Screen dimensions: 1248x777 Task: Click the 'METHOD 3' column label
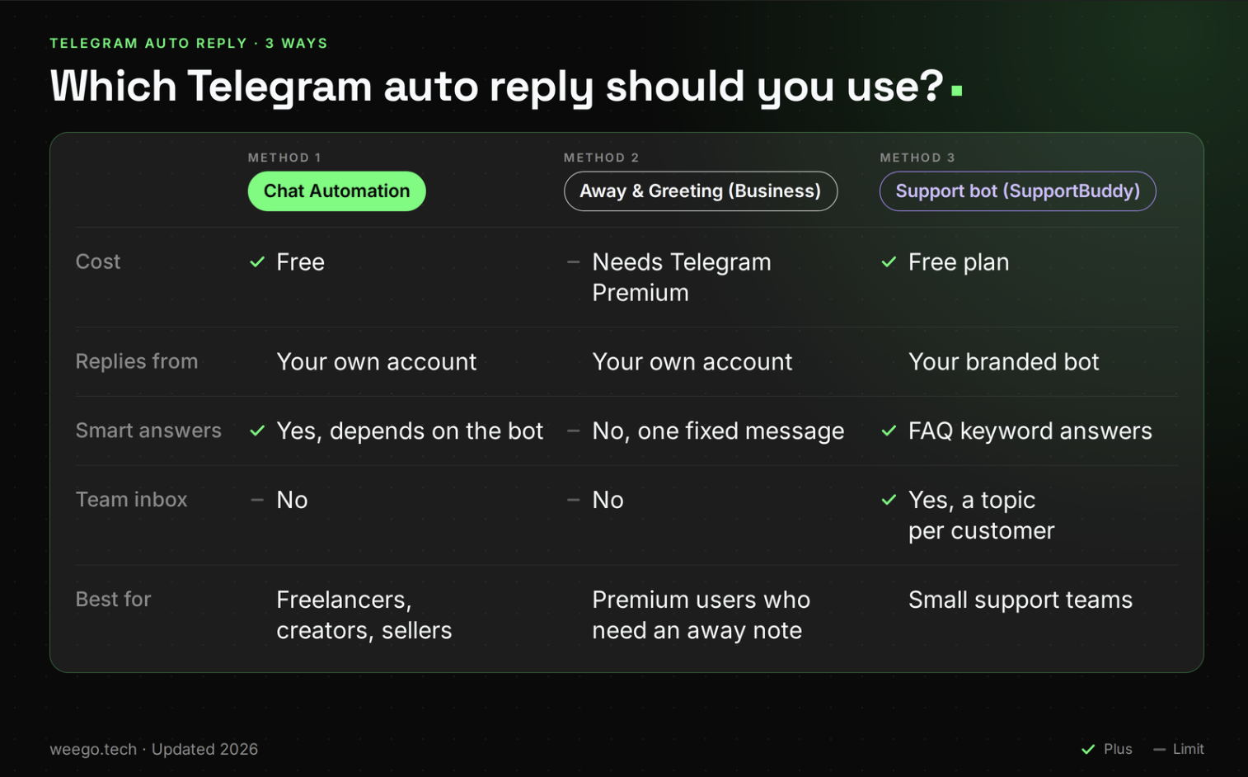tap(917, 158)
